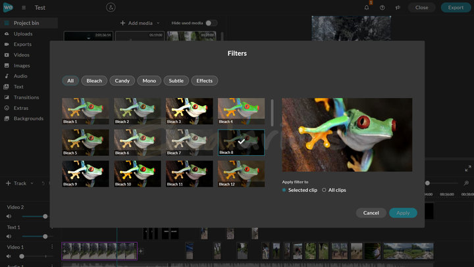Click the Close editor button

point(422,7)
